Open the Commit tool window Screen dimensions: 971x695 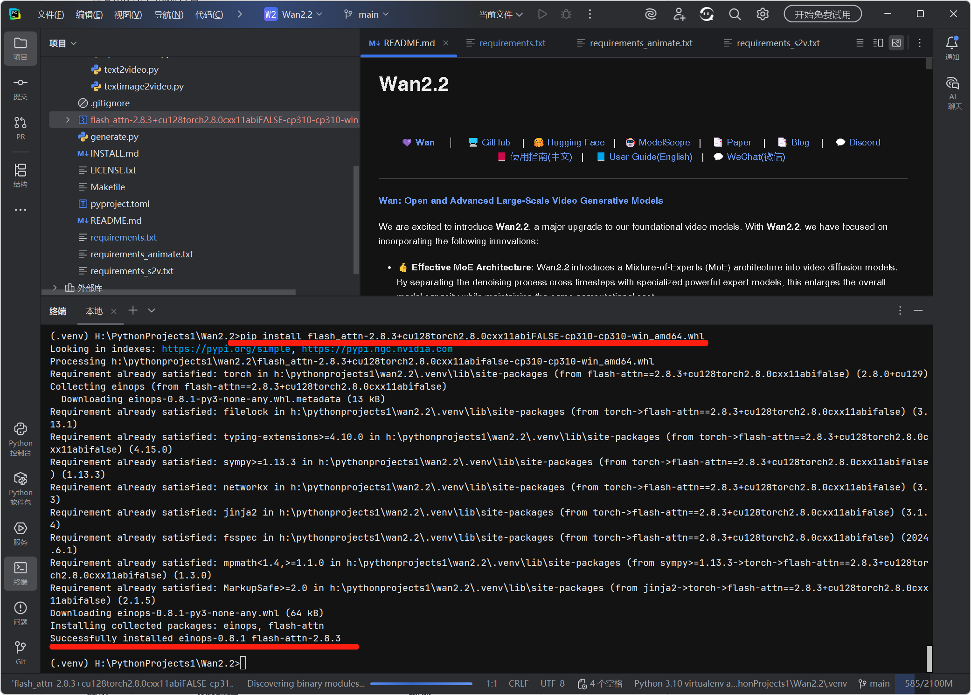21,89
